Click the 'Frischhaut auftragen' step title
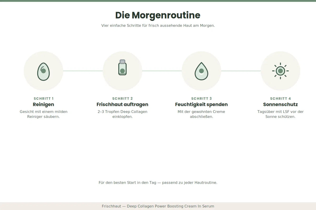The image size is (316, 210). (x=122, y=104)
